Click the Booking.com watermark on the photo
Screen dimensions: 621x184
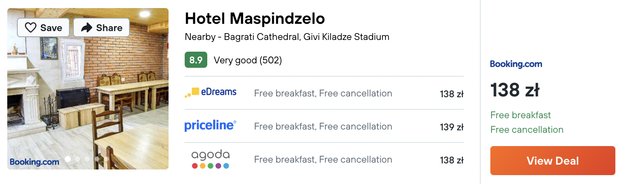coord(35,162)
